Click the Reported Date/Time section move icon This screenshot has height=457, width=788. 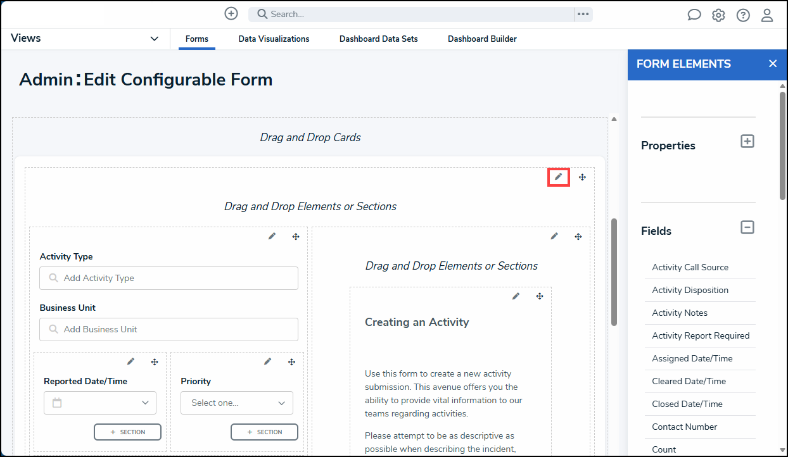(x=155, y=361)
